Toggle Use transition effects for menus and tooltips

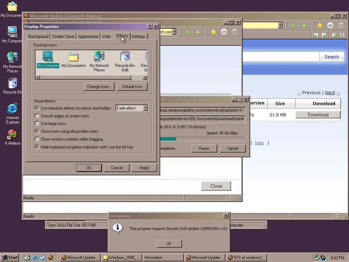37,108
